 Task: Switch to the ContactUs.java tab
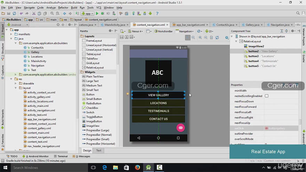(225, 25)
